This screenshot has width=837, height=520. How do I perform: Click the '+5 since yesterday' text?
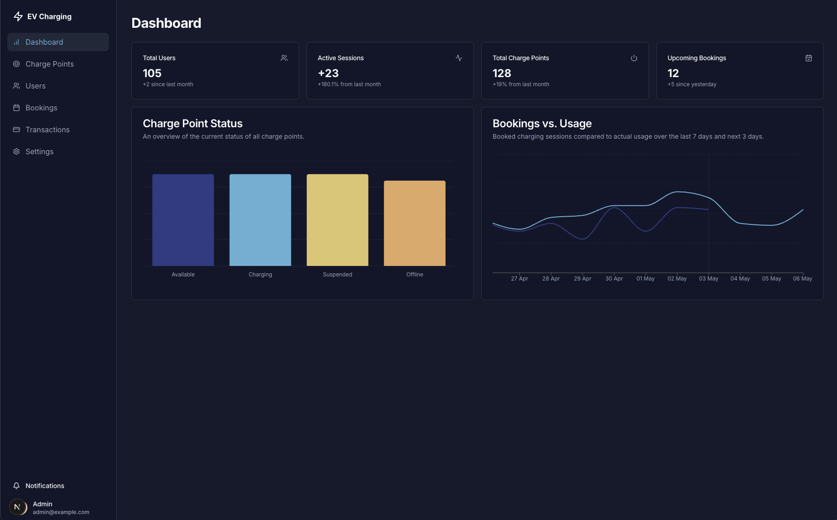pyautogui.click(x=692, y=84)
